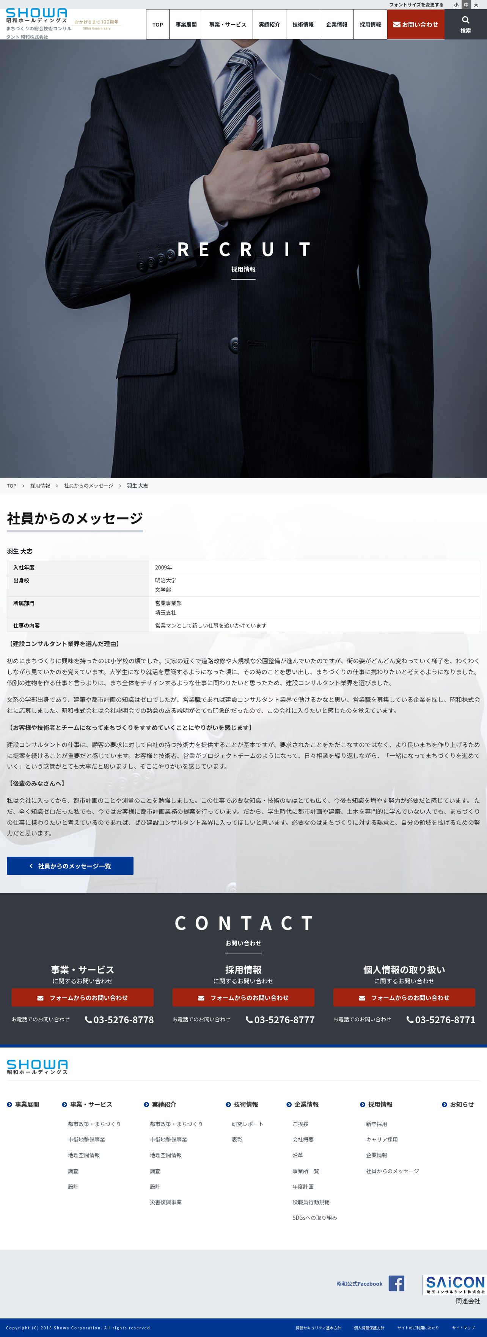Click the SHOWA Holdings logo in footer
This screenshot has width=487, height=1337.
tap(37, 1067)
